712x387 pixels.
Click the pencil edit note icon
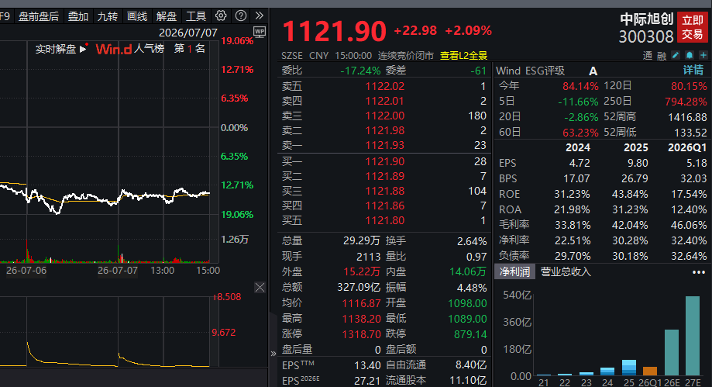[x=676, y=56]
